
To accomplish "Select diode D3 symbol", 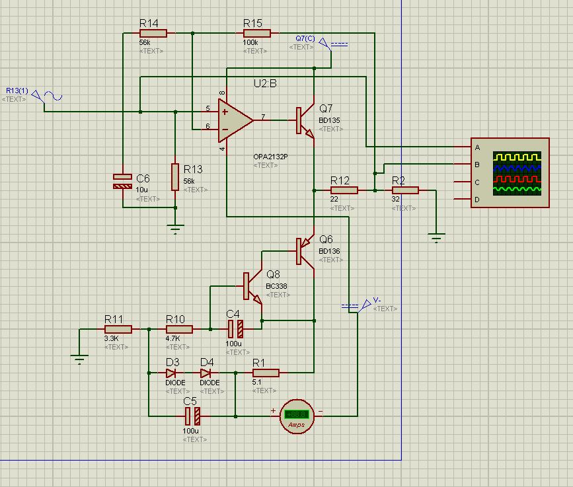I will pos(171,373).
